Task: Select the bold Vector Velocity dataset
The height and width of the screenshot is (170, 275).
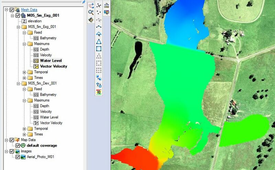Action: point(53,66)
